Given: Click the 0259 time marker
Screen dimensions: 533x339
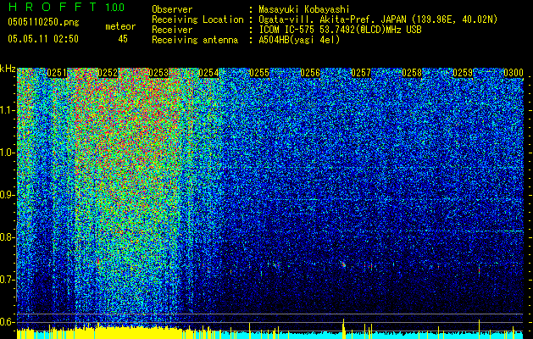Looking at the screenshot, I should point(463,73).
